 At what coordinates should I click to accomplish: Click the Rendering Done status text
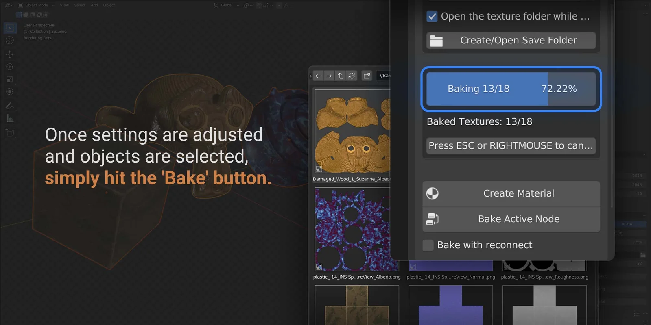[x=38, y=38]
